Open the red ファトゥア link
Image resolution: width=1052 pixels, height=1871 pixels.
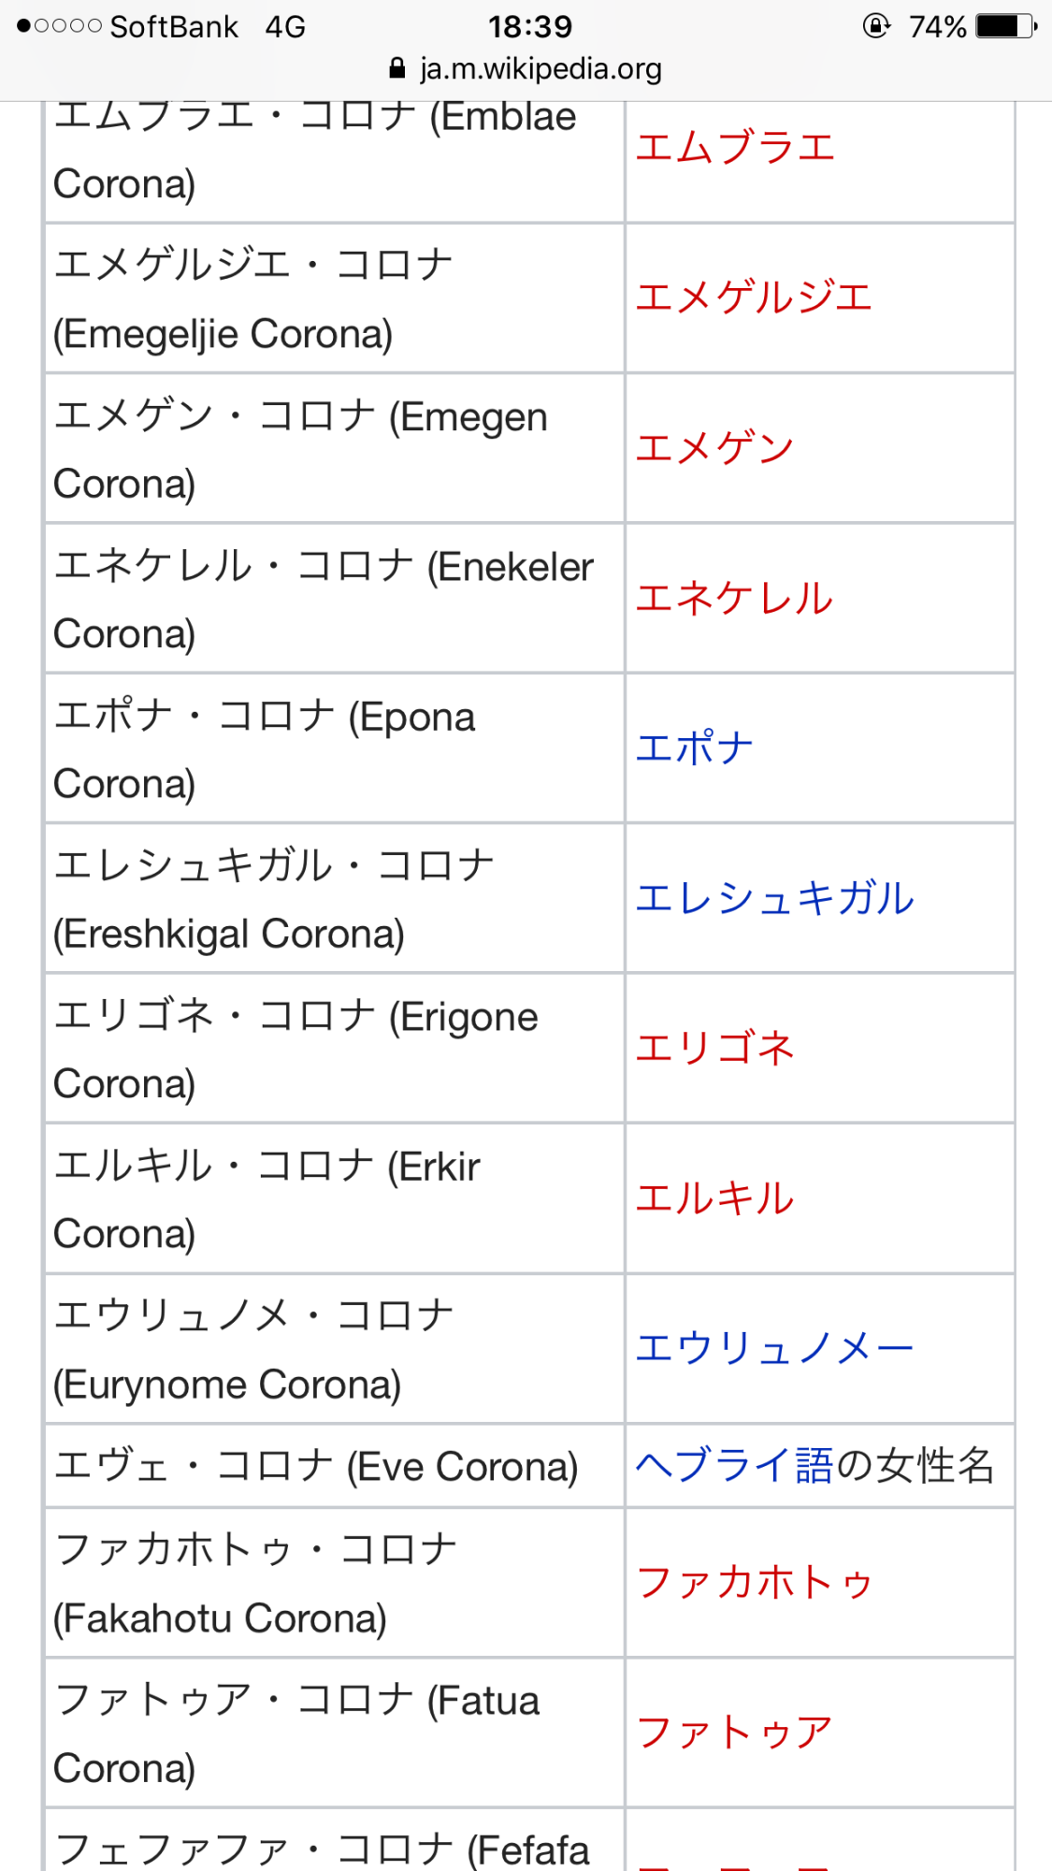[x=734, y=1733]
